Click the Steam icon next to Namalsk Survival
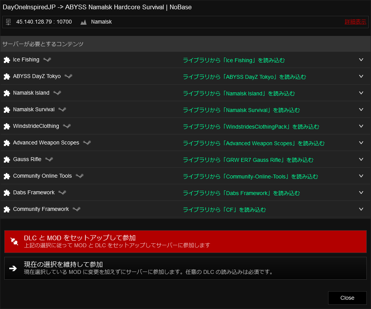 tap(62, 109)
